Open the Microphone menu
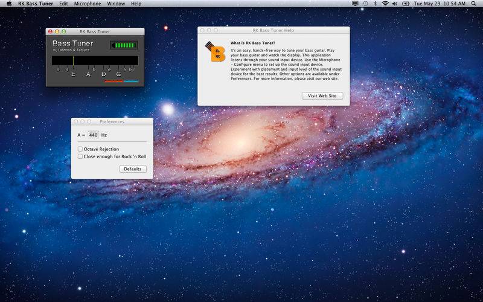The width and height of the screenshot is (483, 302). 88,4
